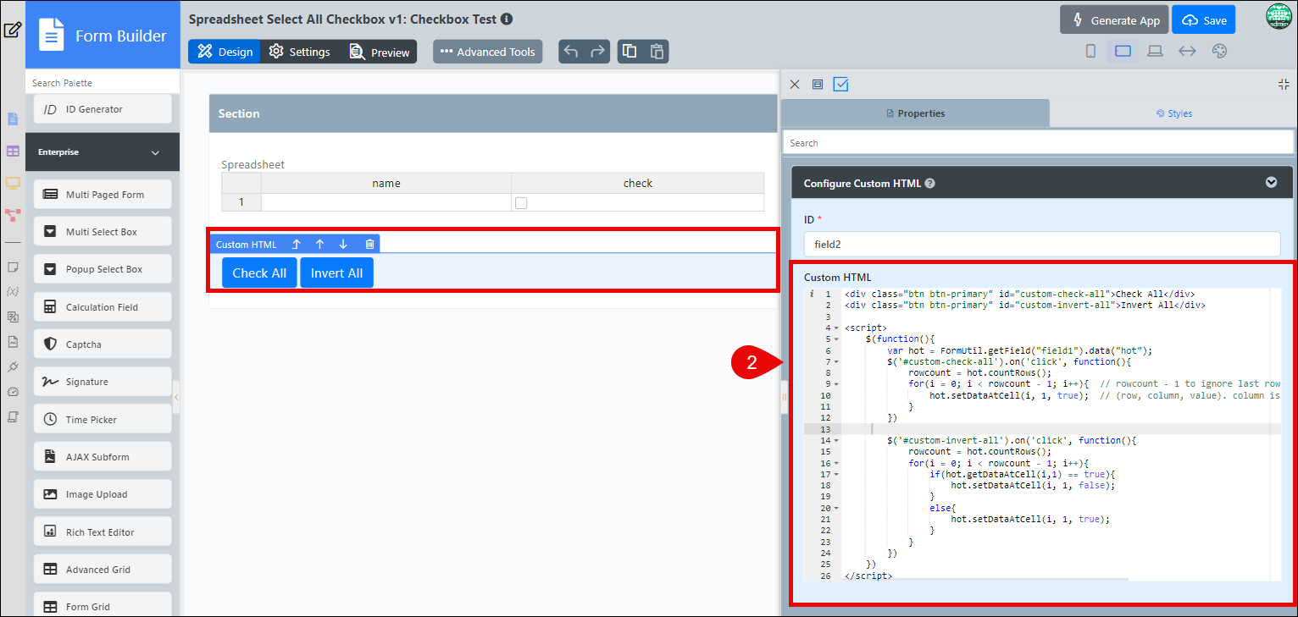Copy the selected element

coord(630,52)
